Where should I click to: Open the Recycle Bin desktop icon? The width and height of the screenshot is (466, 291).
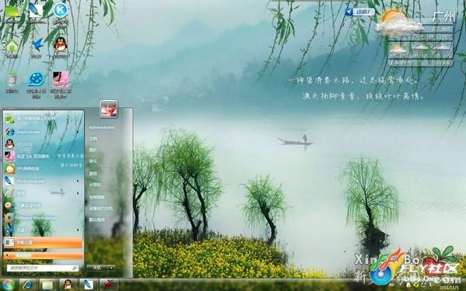click(12, 80)
